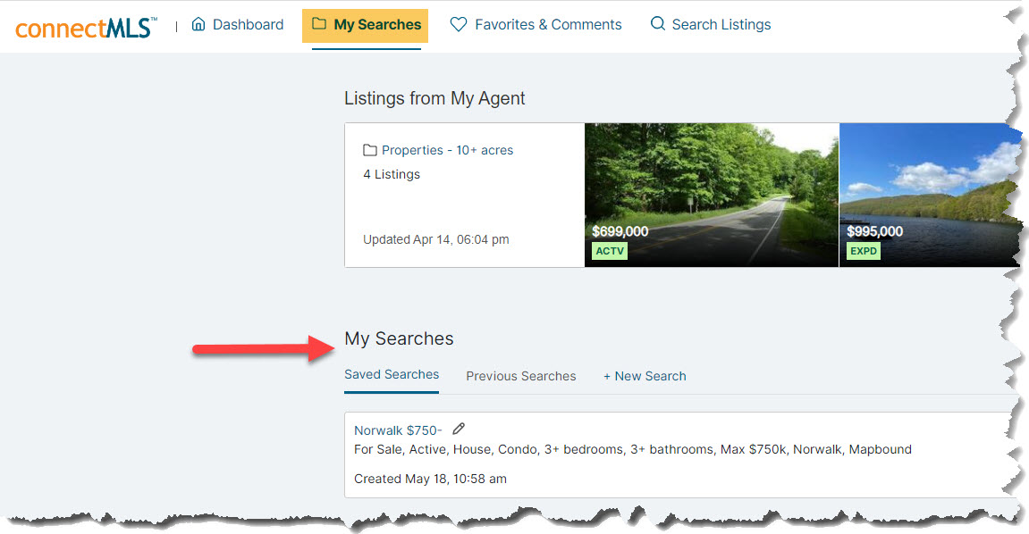Image resolution: width=1029 pixels, height=534 pixels.
Task: Click the Dashboard house icon
Action: (198, 24)
